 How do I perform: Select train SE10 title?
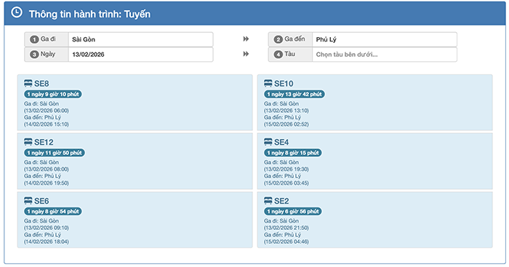pyautogui.click(x=284, y=84)
